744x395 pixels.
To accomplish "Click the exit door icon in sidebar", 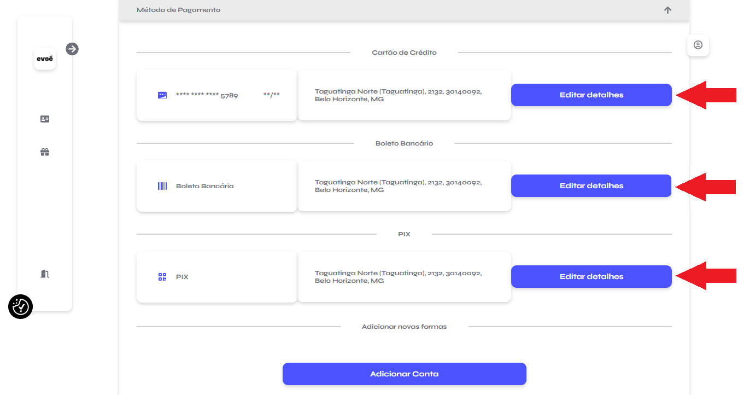I will coord(45,274).
